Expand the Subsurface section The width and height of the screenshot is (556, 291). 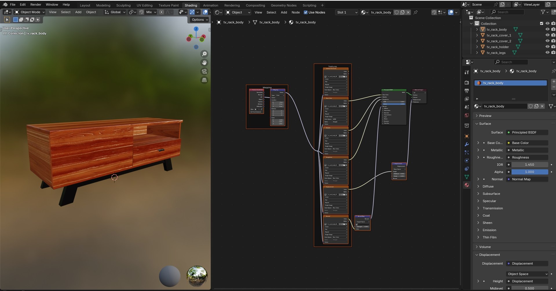491,194
